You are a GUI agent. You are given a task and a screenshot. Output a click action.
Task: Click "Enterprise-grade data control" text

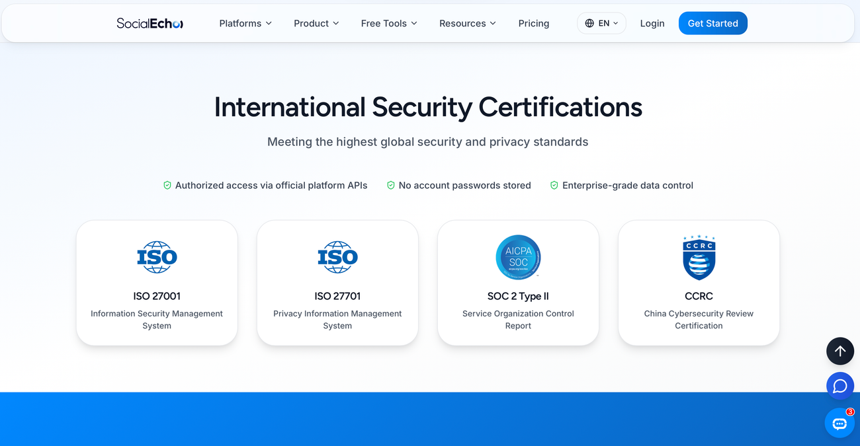point(628,186)
